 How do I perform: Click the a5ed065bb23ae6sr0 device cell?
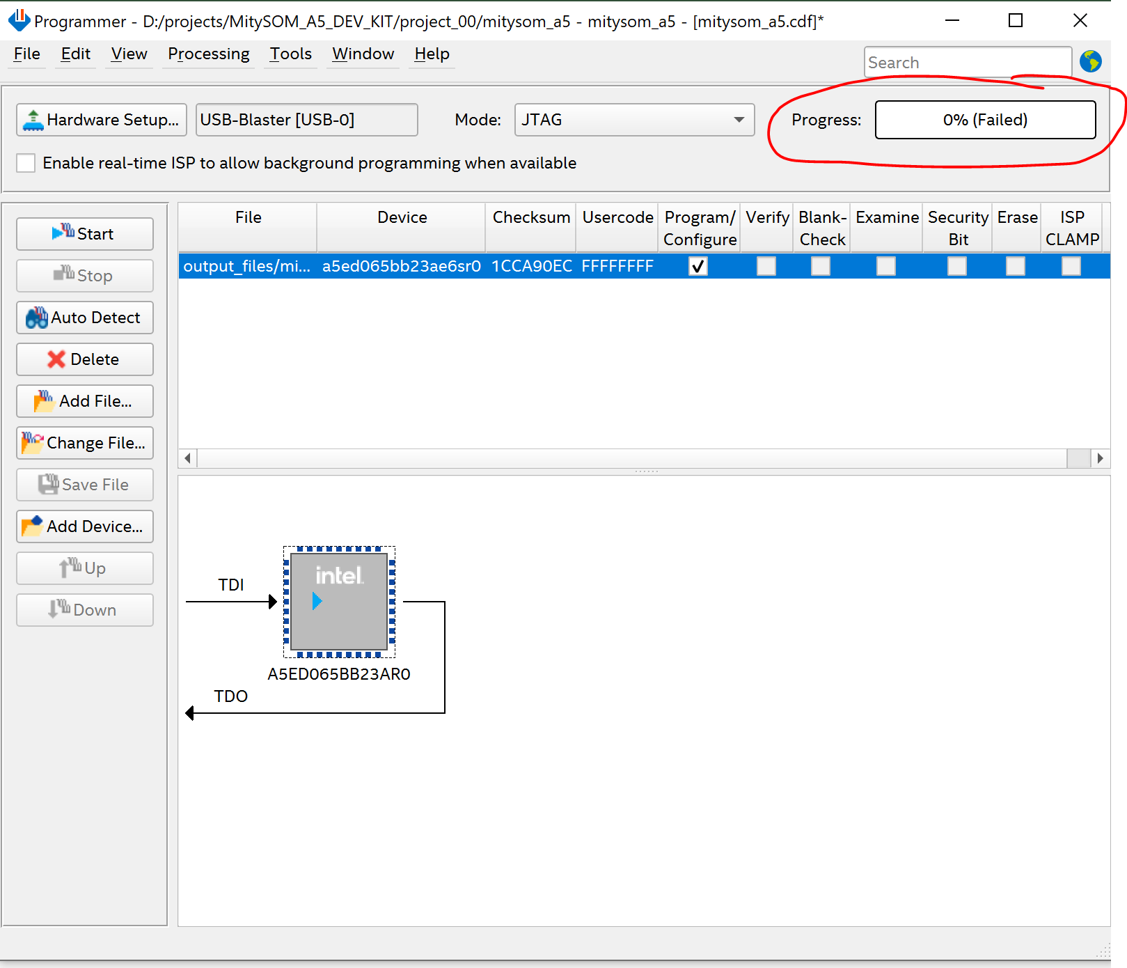(402, 266)
